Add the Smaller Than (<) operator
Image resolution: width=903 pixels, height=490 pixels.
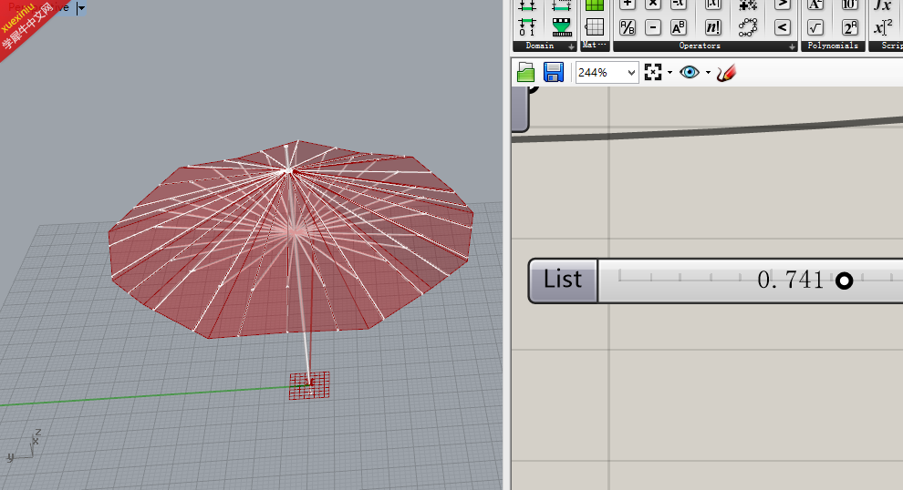[x=782, y=27]
